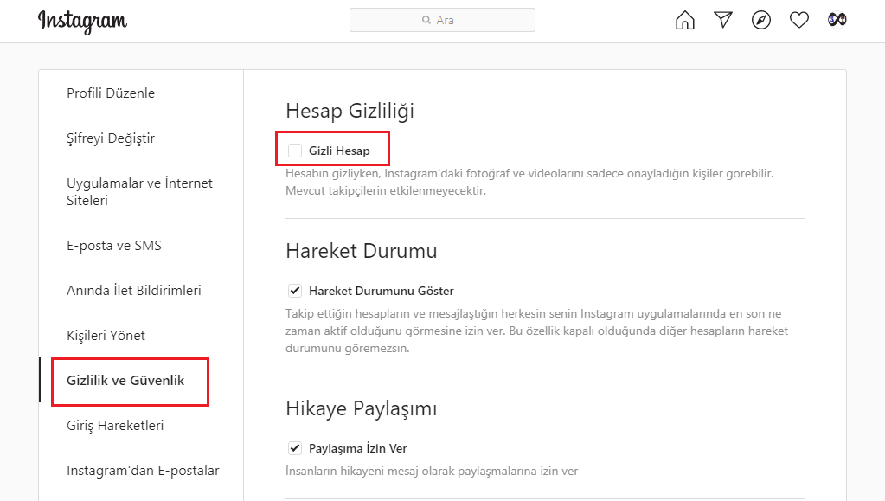Click the Hareket Durumunu Göster label

coord(382,291)
